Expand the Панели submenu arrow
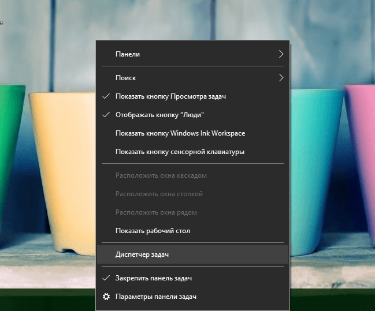This screenshot has height=311, width=375. (281, 54)
